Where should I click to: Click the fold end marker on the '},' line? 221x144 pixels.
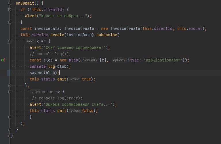pos(9,85)
